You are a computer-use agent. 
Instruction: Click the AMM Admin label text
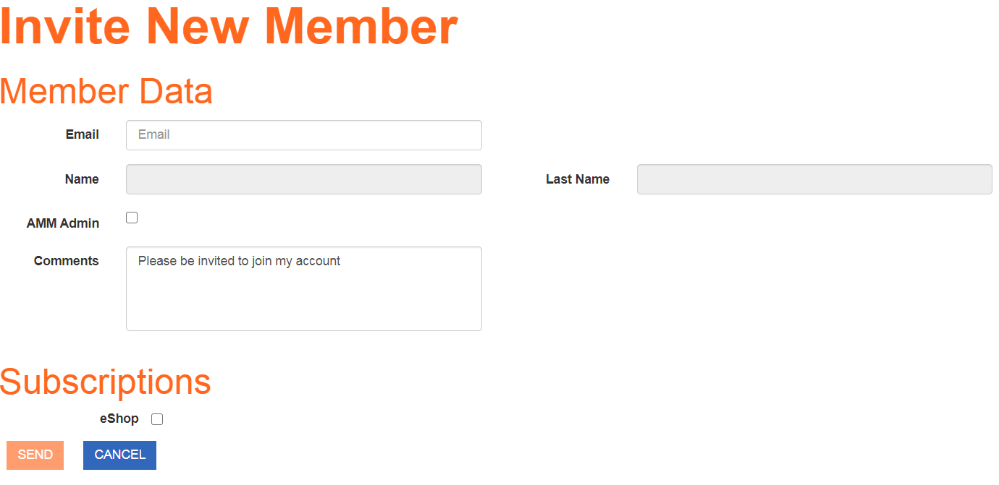pos(63,223)
